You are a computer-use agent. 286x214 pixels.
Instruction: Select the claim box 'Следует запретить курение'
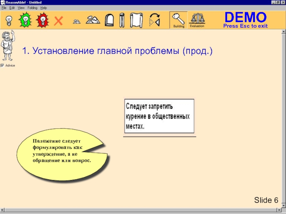[159, 116]
